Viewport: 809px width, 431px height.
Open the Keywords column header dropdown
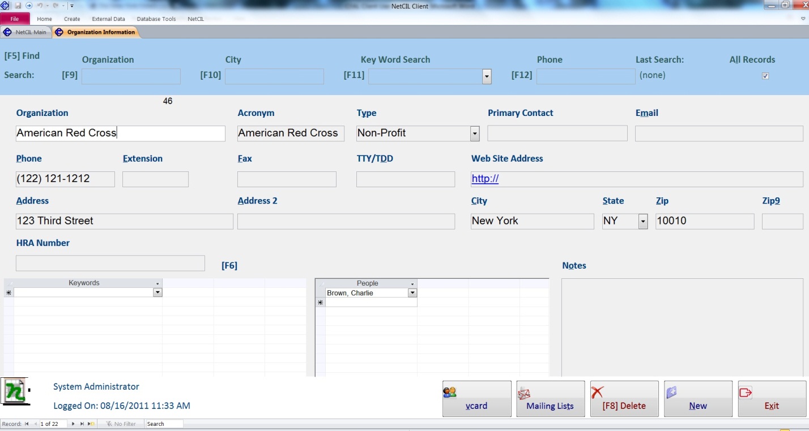click(x=157, y=283)
